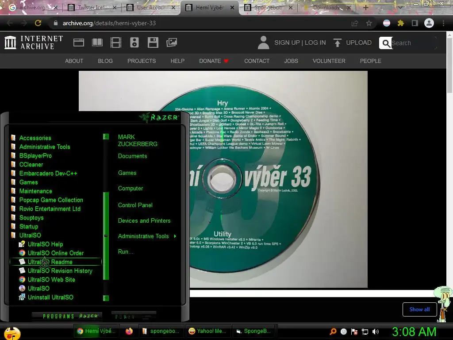Expand Administrative Tools submenu arrow
This screenshot has width=453, height=340.
click(x=175, y=236)
